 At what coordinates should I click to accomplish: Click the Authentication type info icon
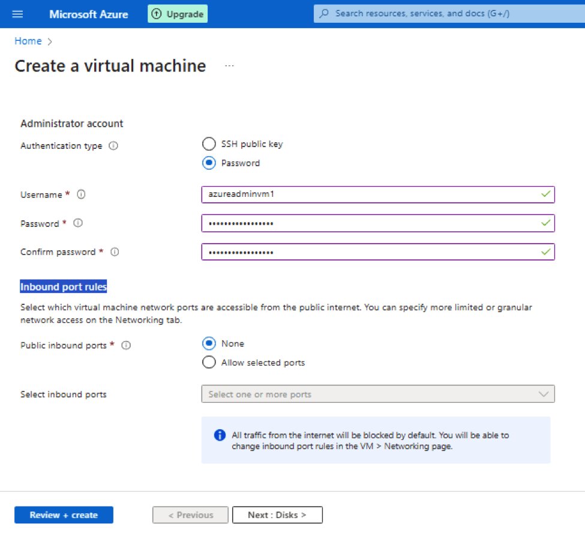[x=113, y=146]
